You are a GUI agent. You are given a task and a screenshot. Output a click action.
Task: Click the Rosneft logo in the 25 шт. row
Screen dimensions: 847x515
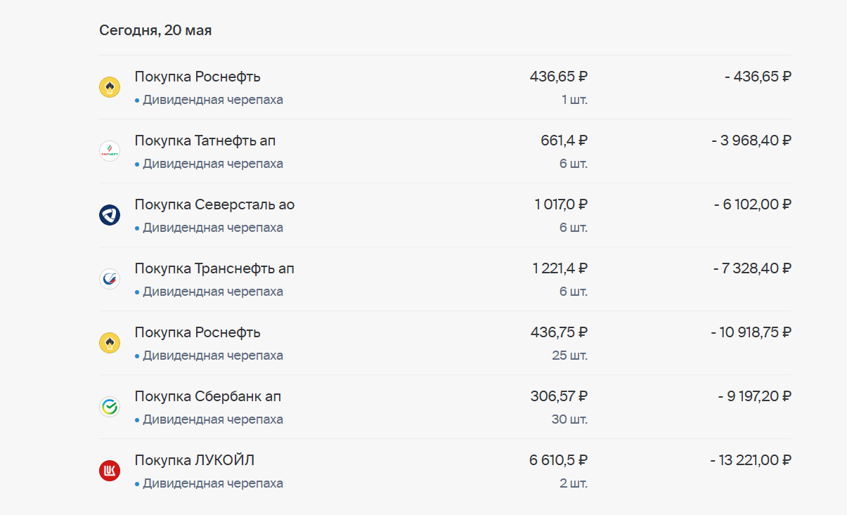[110, 343]
